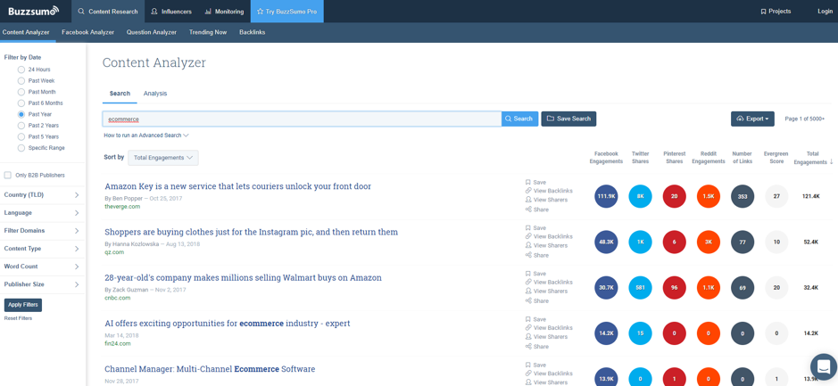Open the Export dropdown
This screenshot has width=838, height=386.
click(752, 119)
